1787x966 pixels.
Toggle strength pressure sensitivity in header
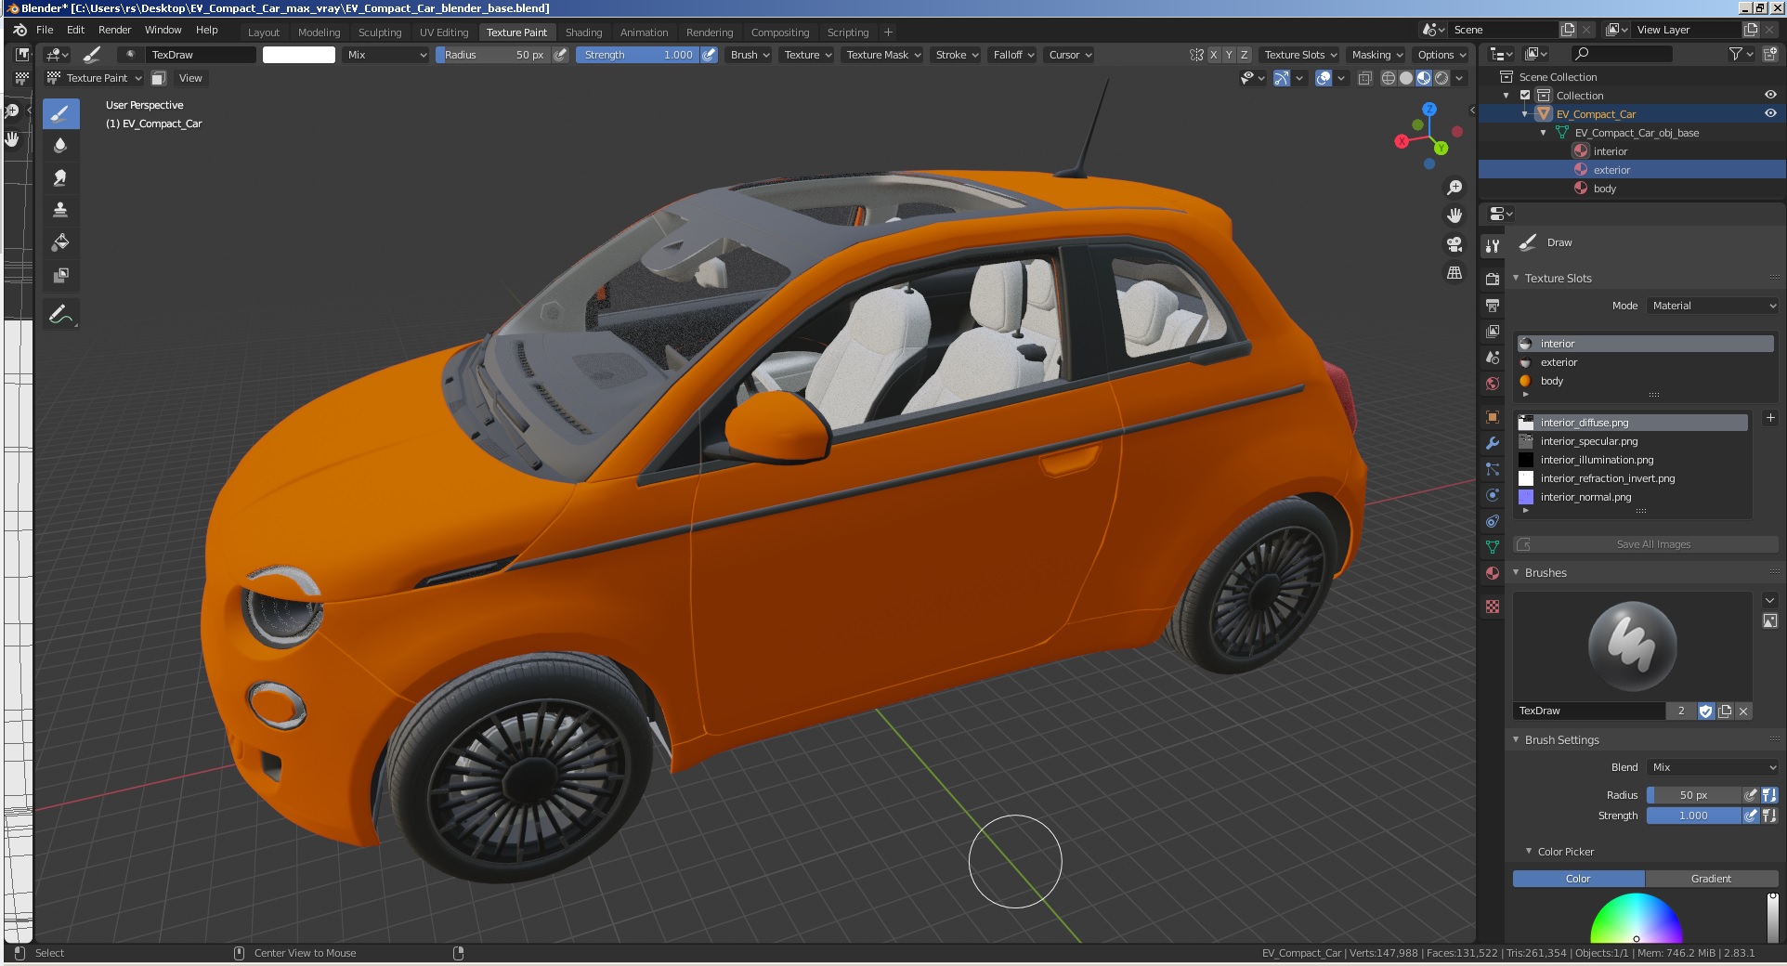[x=709, y=55]
